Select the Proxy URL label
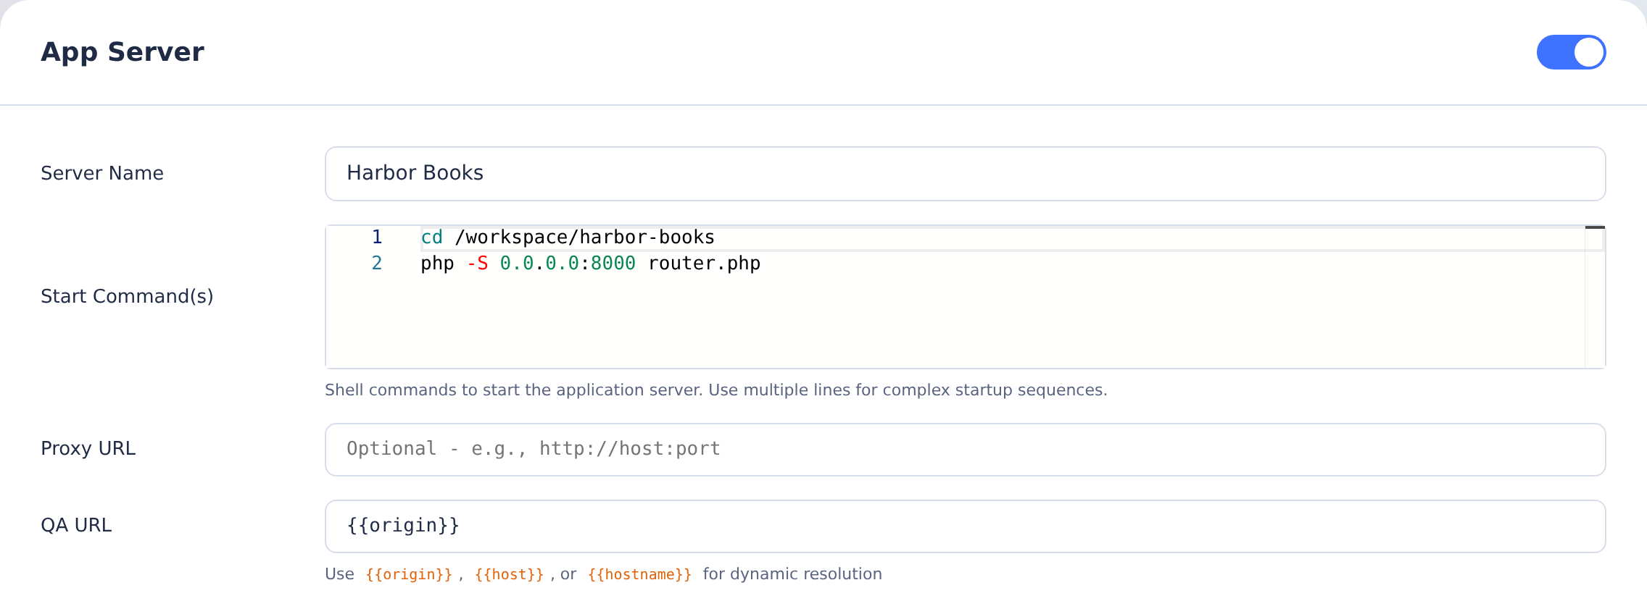This screenshot has width=1647, height=601. point(88,448)
